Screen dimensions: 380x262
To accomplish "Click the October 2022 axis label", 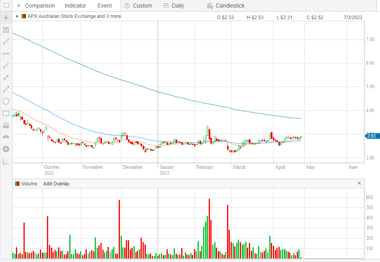I will (x=52, y=170).
